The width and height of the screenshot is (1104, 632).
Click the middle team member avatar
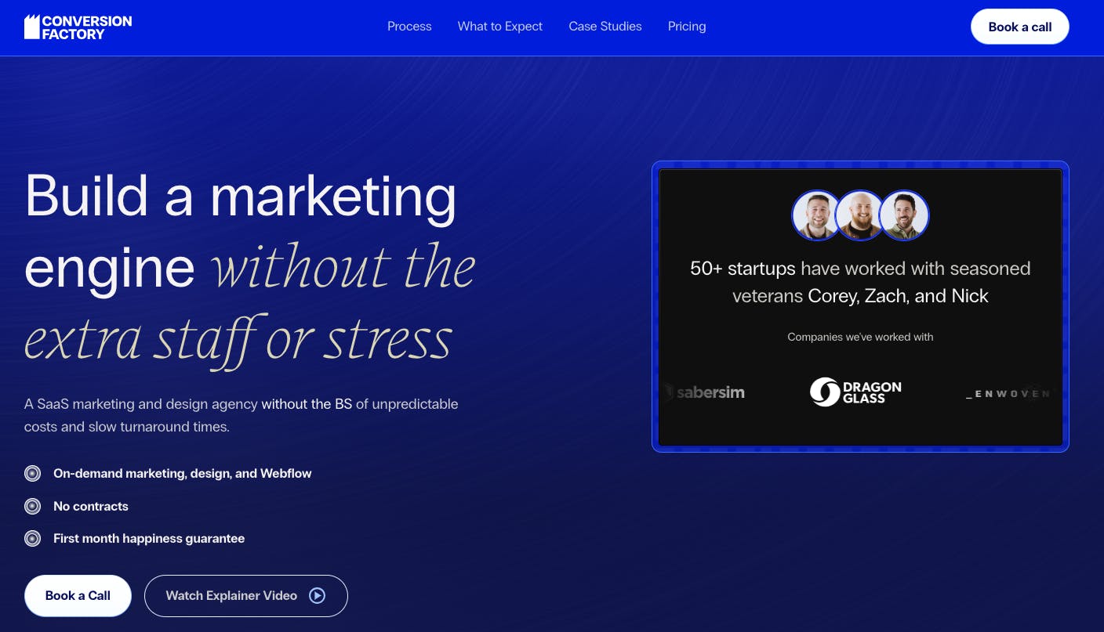[860, 215]
